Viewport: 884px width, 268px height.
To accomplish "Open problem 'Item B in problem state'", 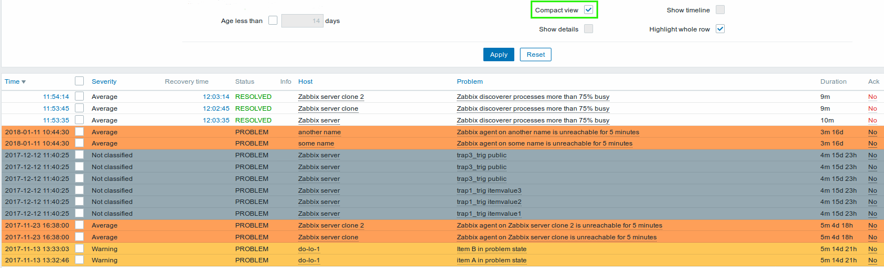I will (492, 249).
